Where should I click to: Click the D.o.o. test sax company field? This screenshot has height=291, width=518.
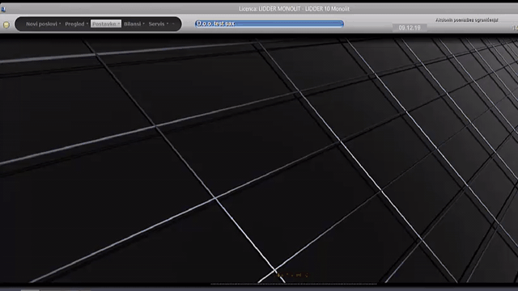(x=270, y=23)
